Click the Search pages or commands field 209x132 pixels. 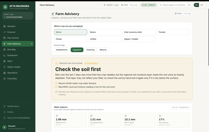click(x=175, y=5)
